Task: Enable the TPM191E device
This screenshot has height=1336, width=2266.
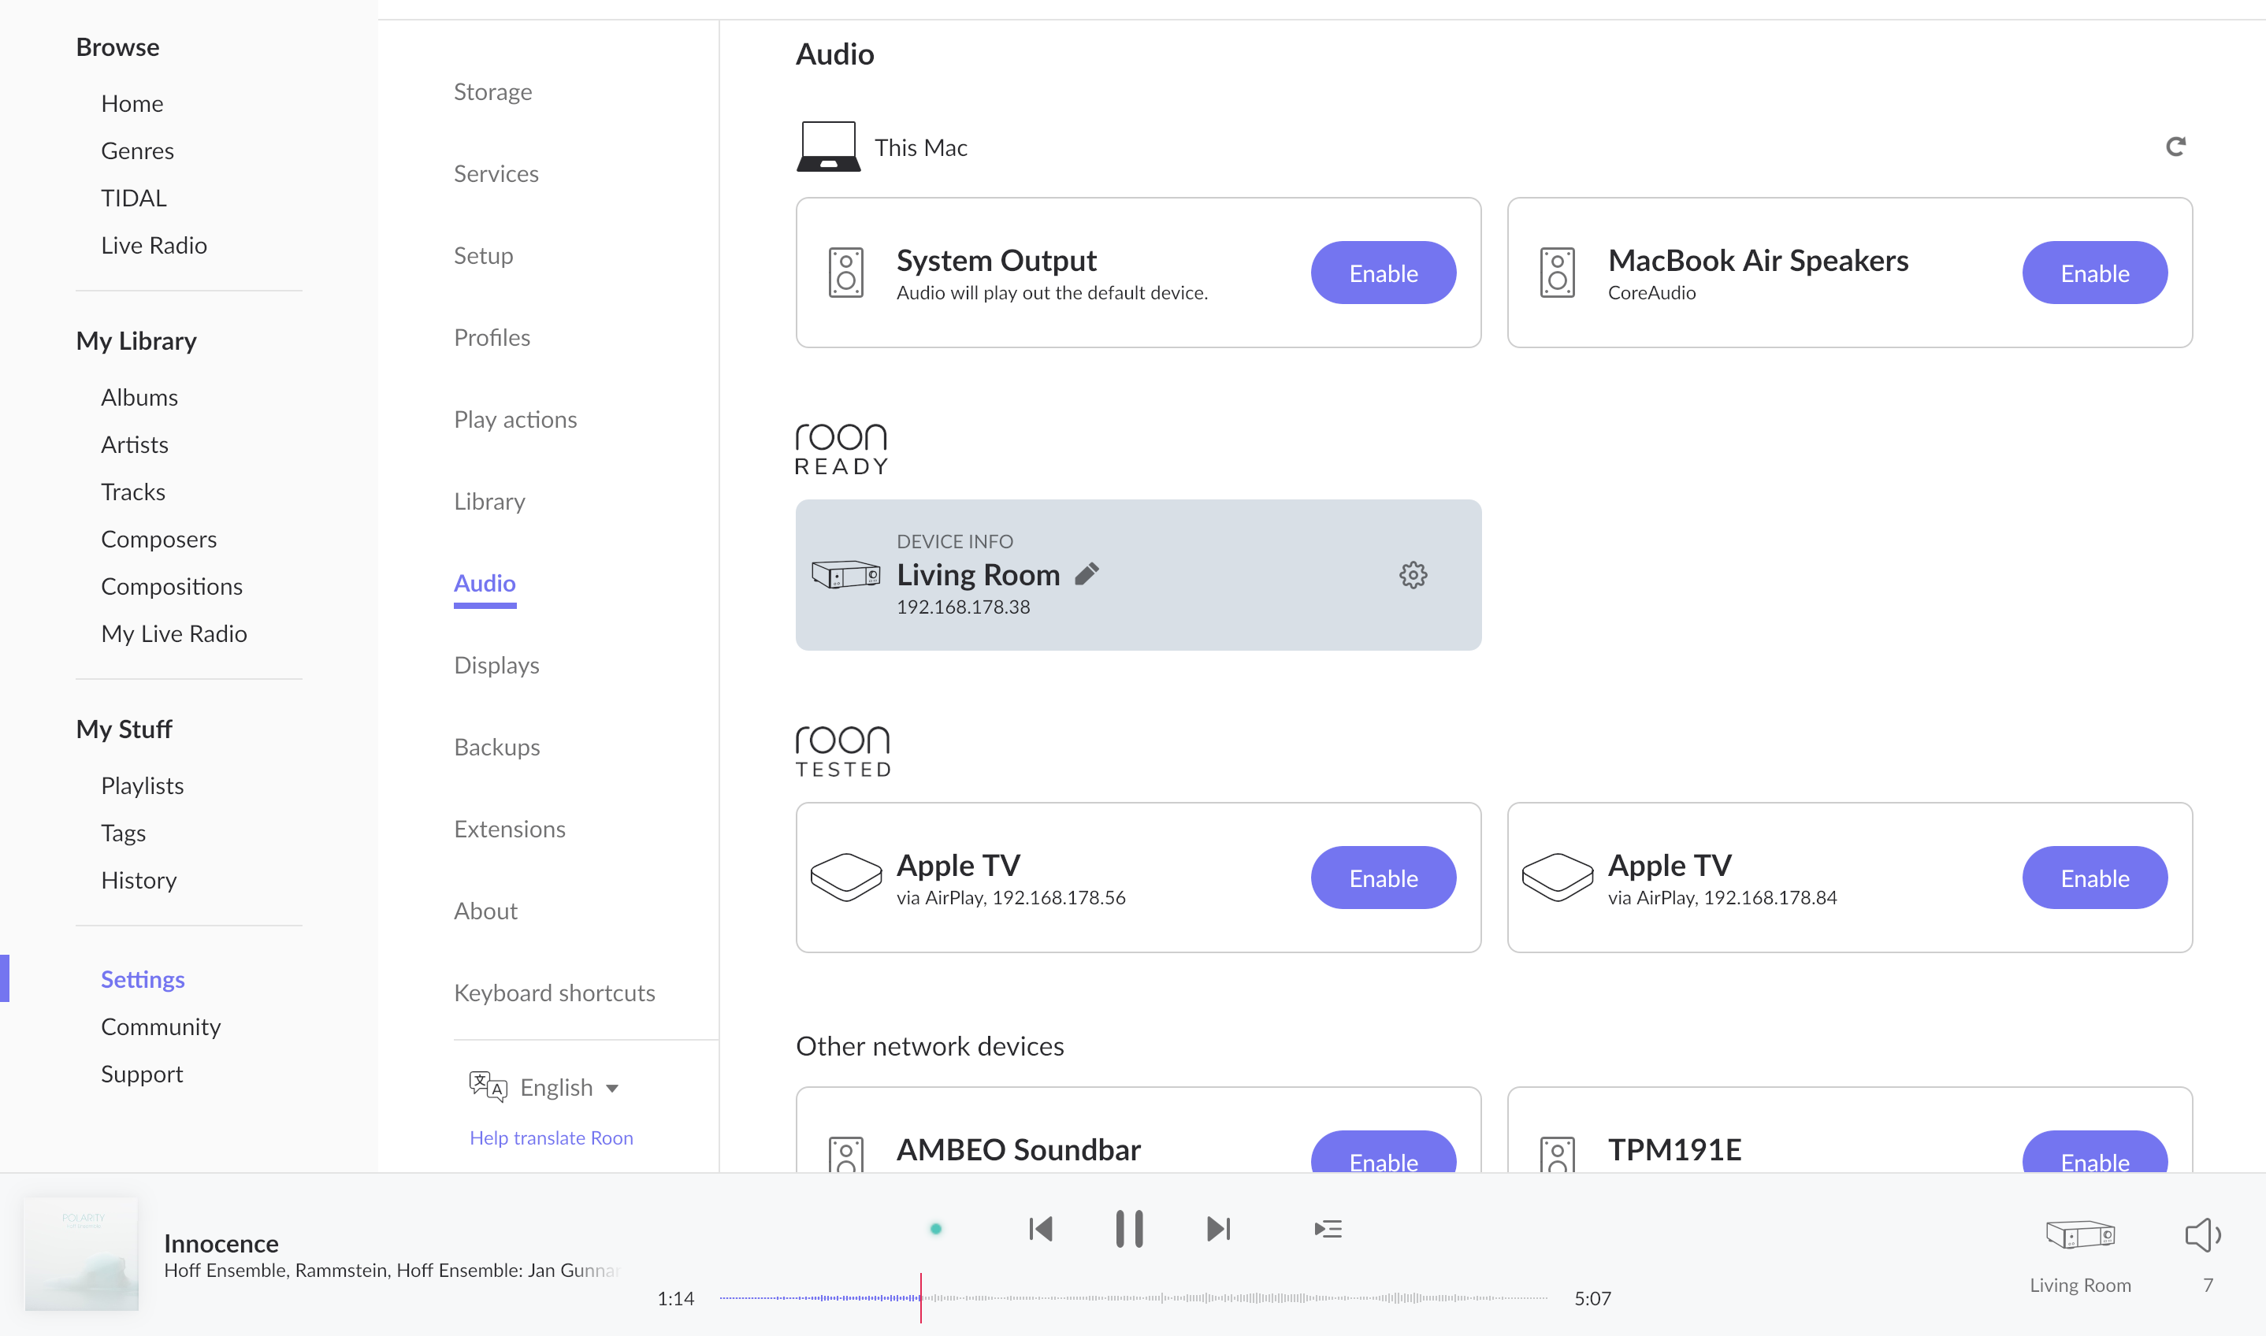Action: coord(2094,1152)
